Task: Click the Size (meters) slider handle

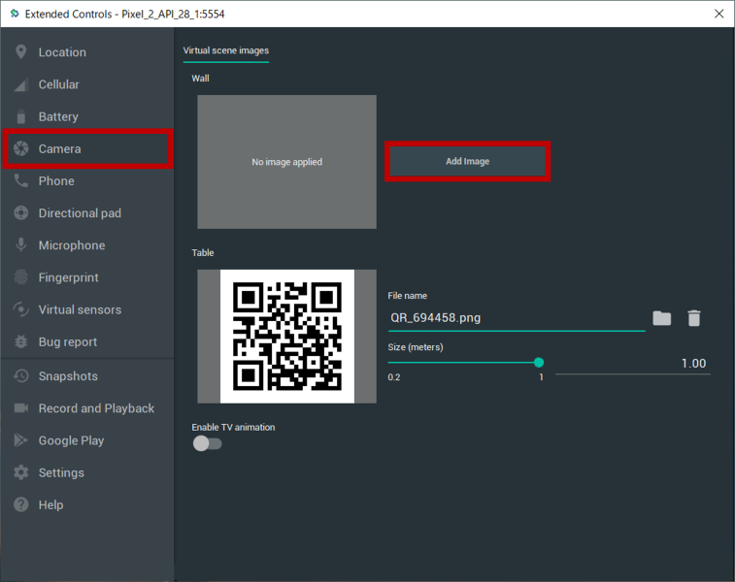Action: 539,363
